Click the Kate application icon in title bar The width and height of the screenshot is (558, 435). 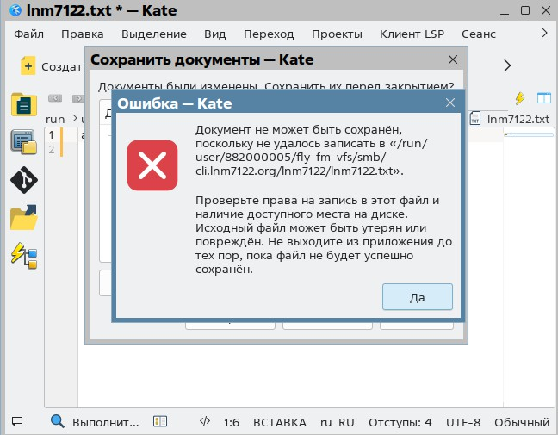click(x=15, y=10)
